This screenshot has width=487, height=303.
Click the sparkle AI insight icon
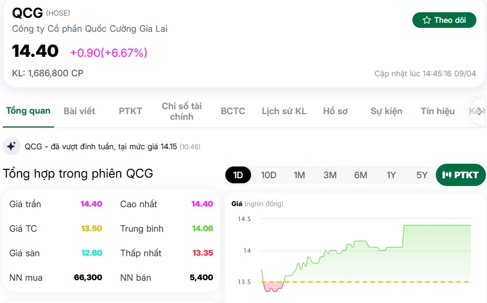click(x=12, y=146)
